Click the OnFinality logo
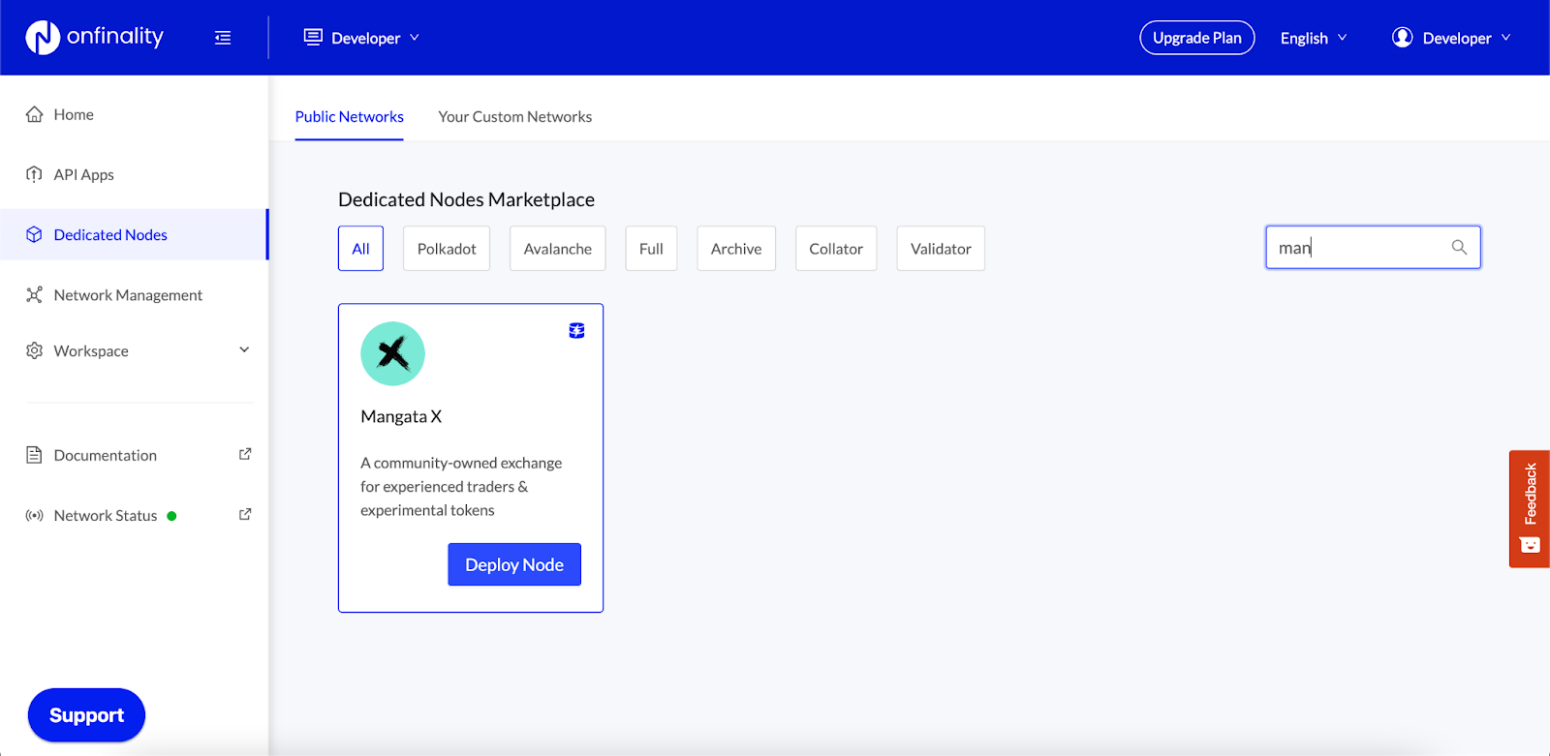Viewport: 1550px width, 756px height. click(x=94, y=37)
